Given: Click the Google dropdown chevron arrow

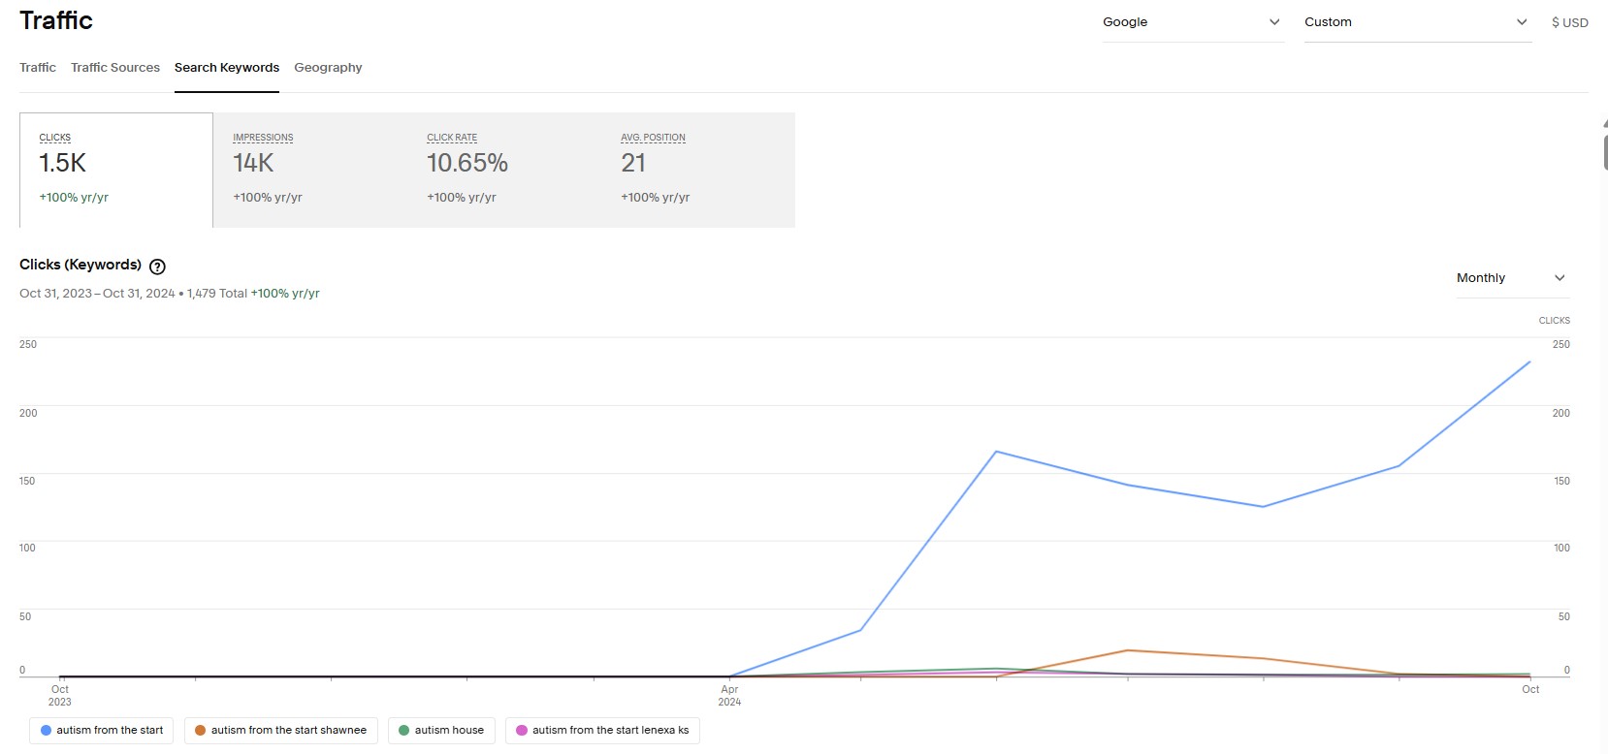Looking at the screenshot, I should pos(1274,22).
